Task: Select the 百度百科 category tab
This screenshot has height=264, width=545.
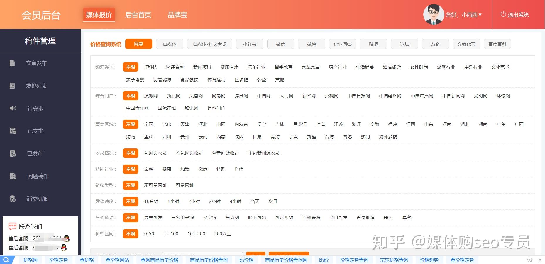Action: point(497,44)
